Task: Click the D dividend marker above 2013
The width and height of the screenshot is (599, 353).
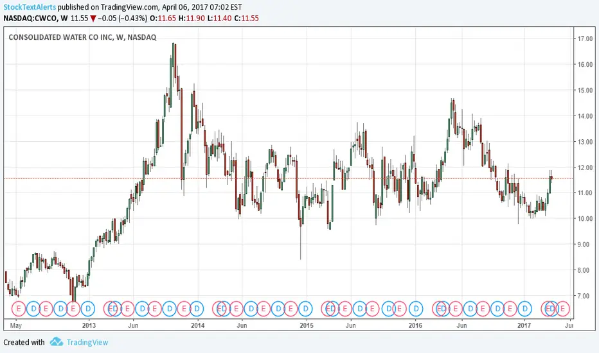Action: point(88,308)
